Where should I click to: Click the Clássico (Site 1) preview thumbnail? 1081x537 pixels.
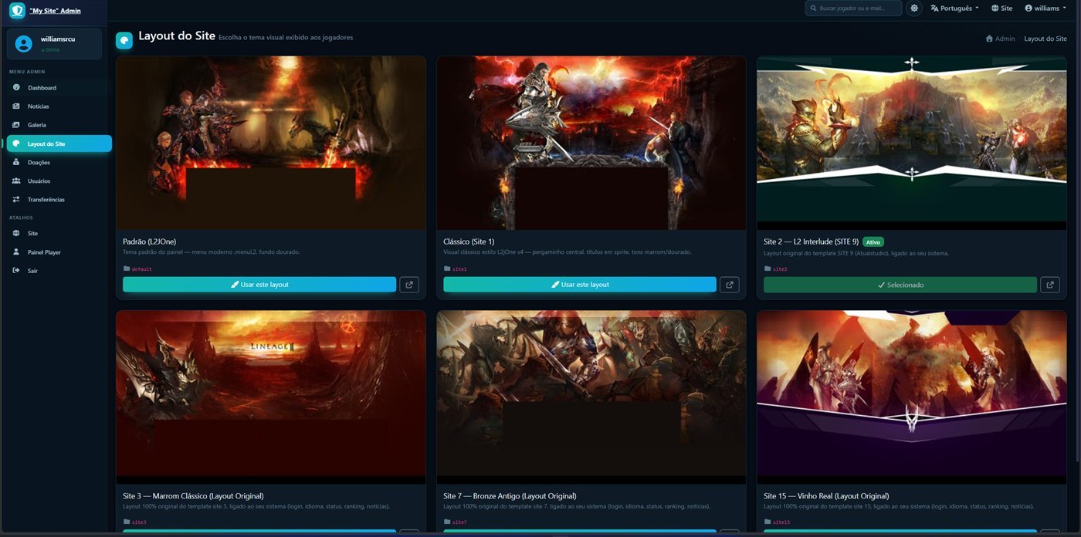[591, 143]
